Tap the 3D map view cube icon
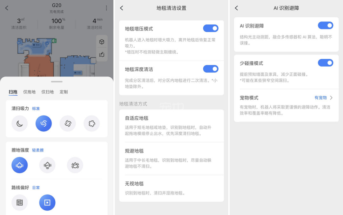 click(102, 42)
